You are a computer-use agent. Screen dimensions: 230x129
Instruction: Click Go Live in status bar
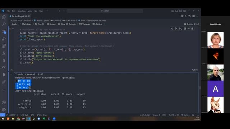[185, 115]
